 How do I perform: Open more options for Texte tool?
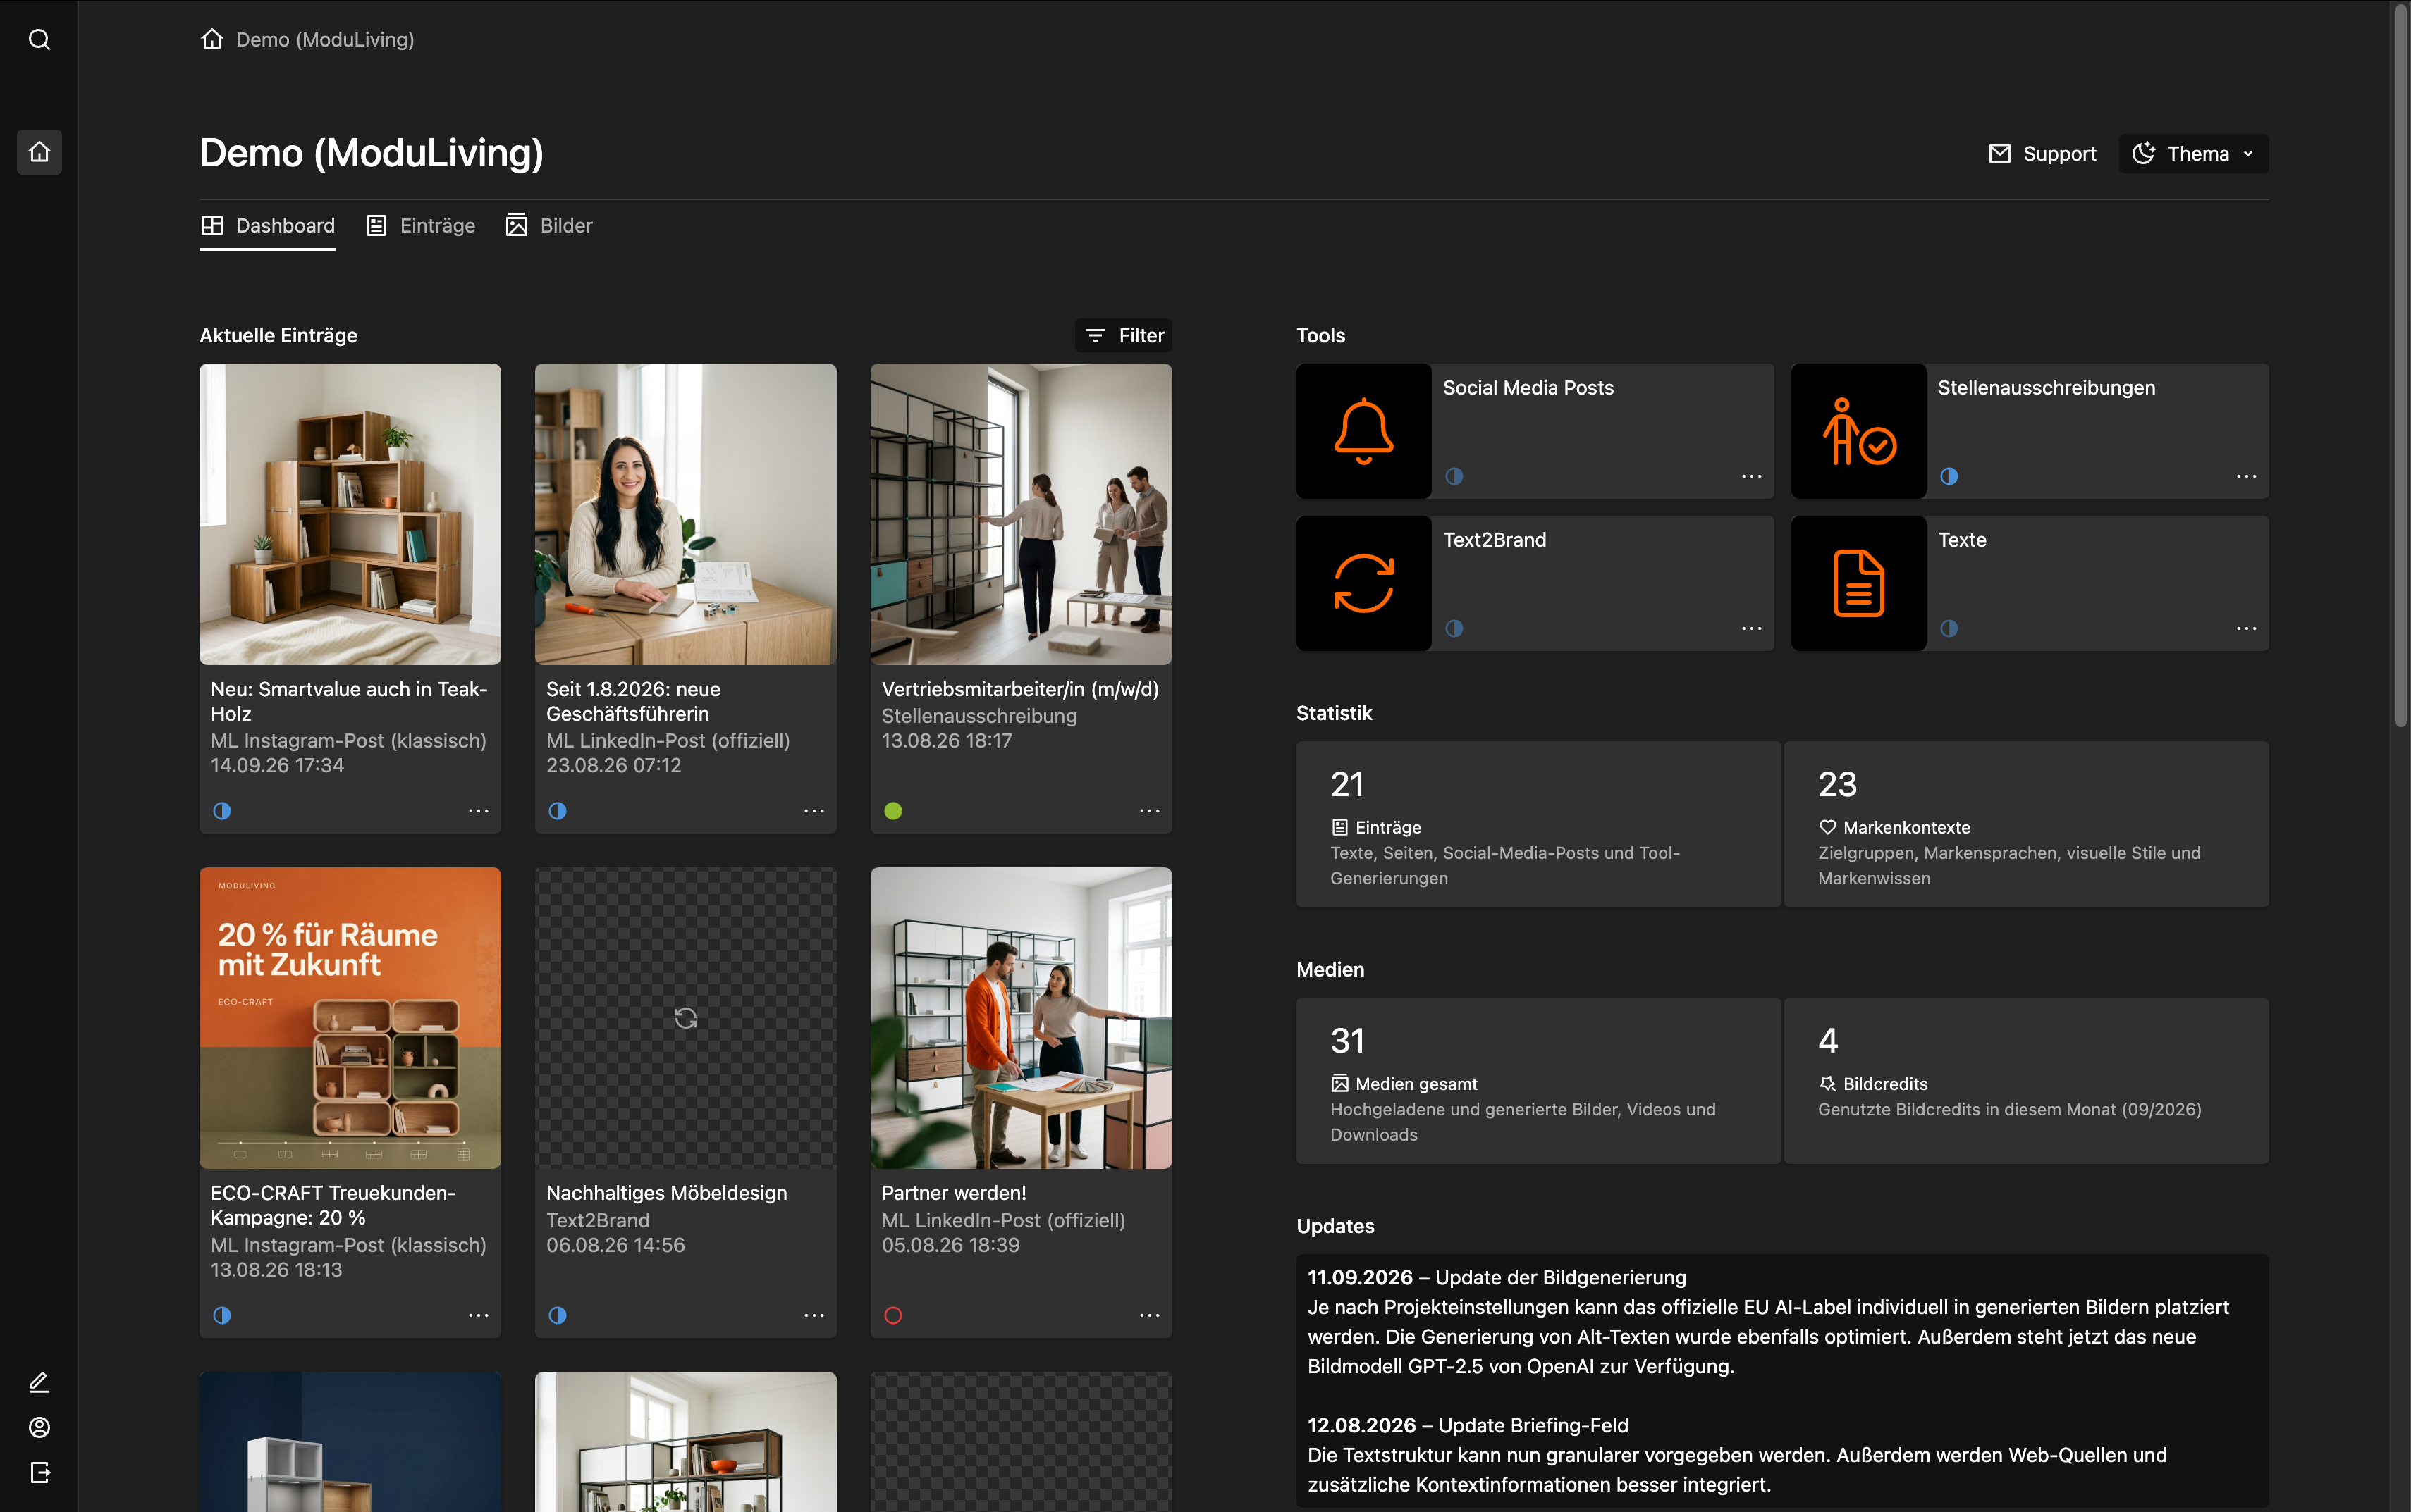tap(2246, 628)
